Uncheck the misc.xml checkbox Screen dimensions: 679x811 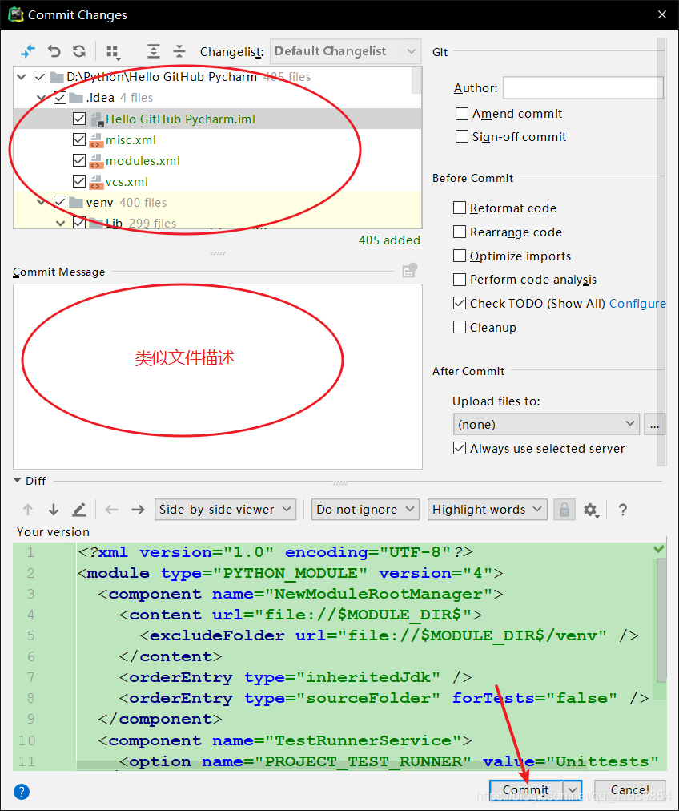(79, 139)
